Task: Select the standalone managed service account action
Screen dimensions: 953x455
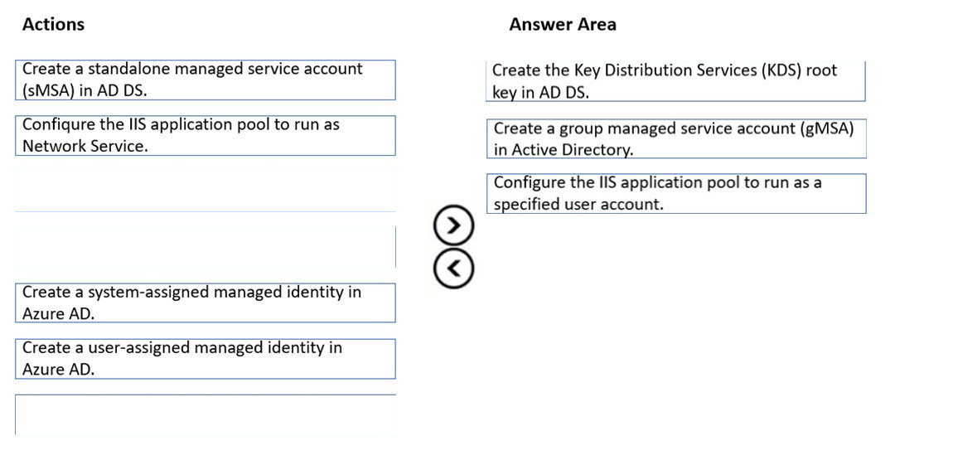Action: click(x=205, y=80)
